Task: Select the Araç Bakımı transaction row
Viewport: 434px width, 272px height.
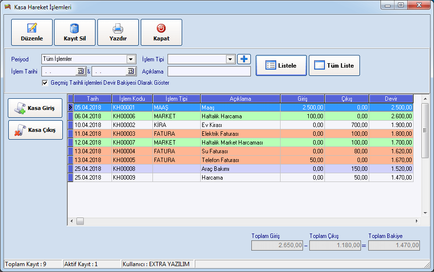Action: click(x=240, y=169)
